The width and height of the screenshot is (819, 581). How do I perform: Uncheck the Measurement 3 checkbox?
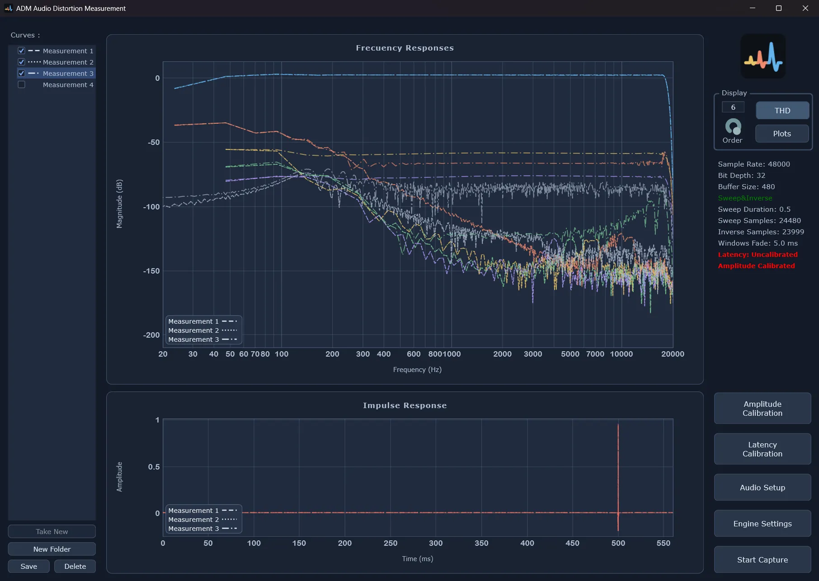tap(21, 73)
